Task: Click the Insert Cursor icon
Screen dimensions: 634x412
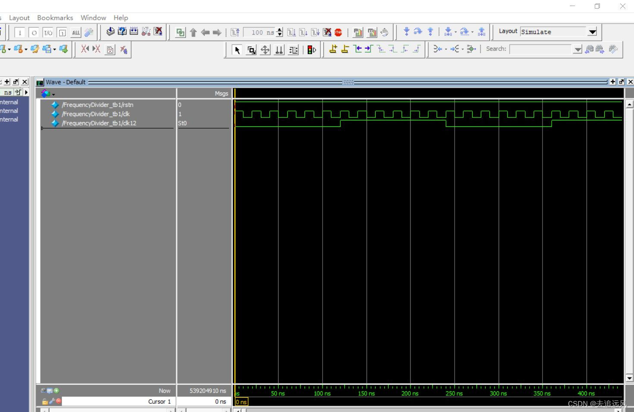Action: click(333, 49)
